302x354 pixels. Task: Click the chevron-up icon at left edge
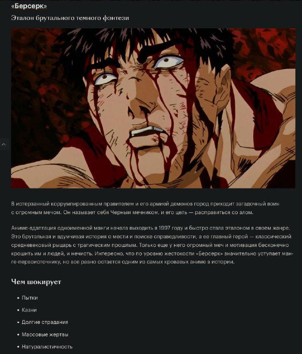point(4,144)
